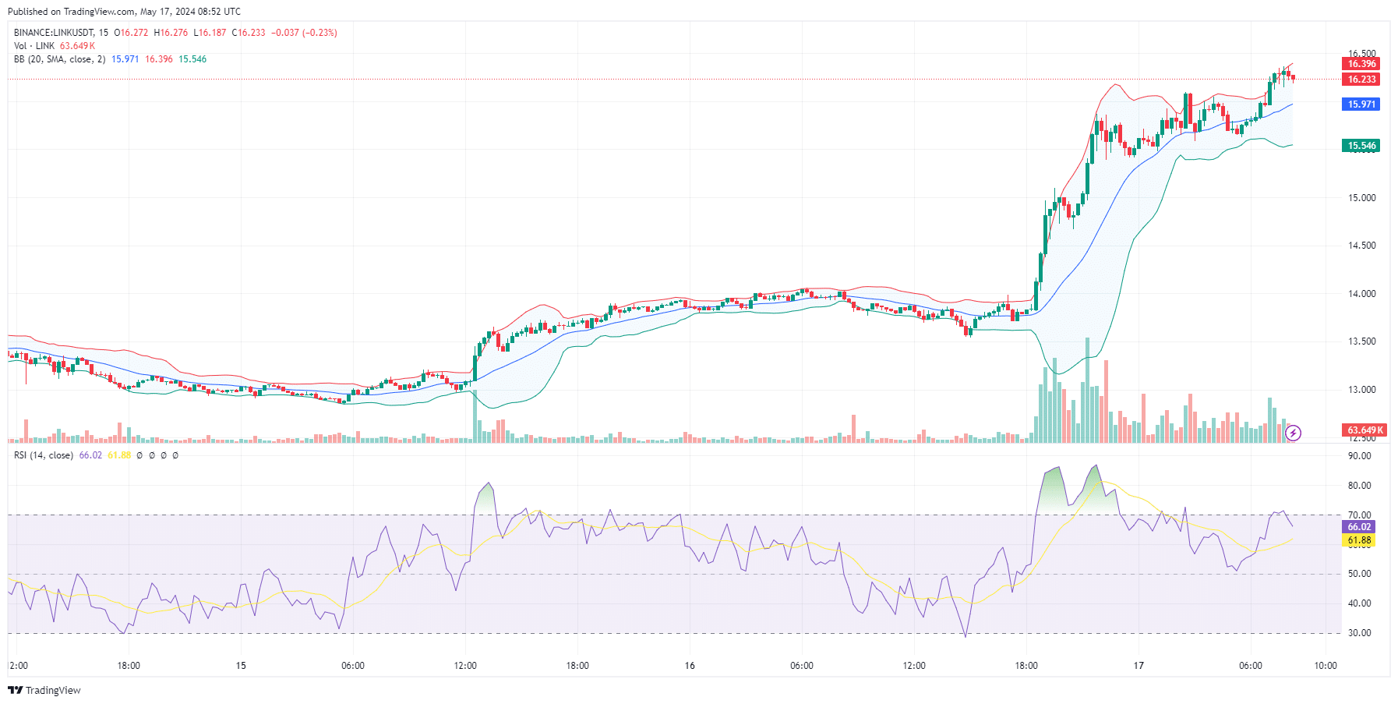Click the lightning bolt icon near the volume bars

point(1293,433)
